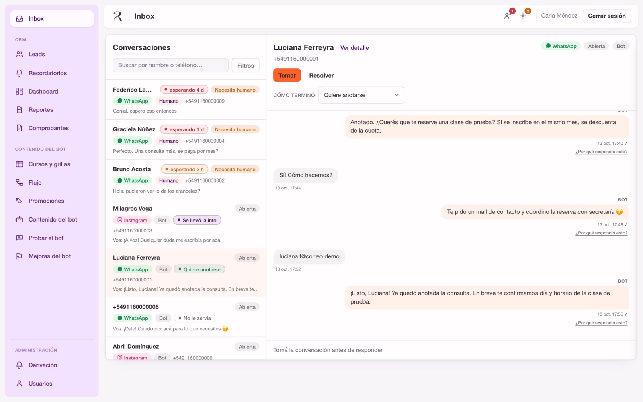Click the Resolver button
Screen dimensions: 643x402
pyautogui.click(x=321, y=75)
